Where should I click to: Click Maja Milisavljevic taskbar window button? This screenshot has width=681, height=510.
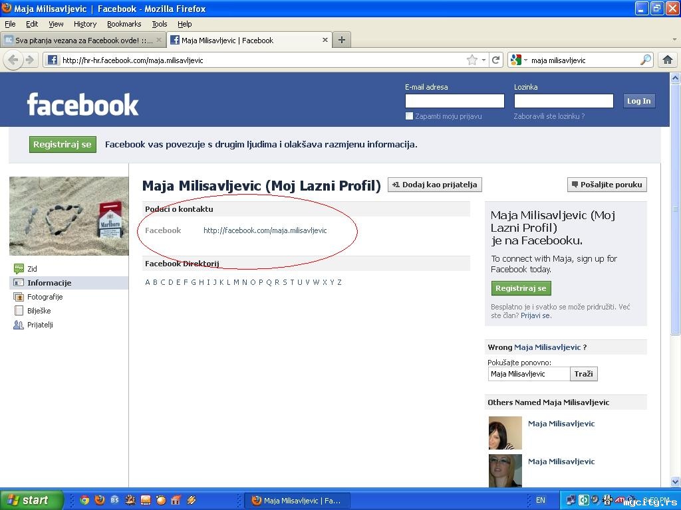pyautogui.click(x=299, y=501)
